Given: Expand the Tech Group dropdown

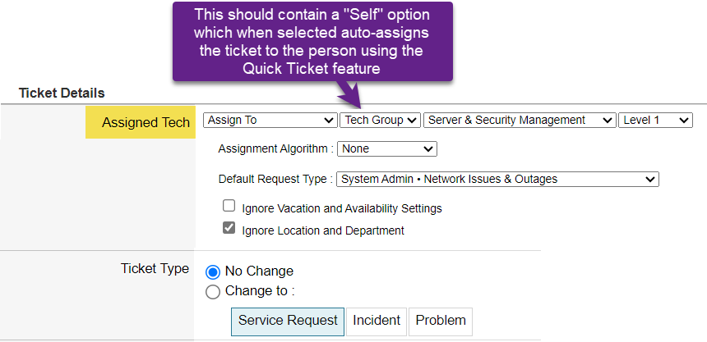Looking at the screenshot, I should coord(380,120).
